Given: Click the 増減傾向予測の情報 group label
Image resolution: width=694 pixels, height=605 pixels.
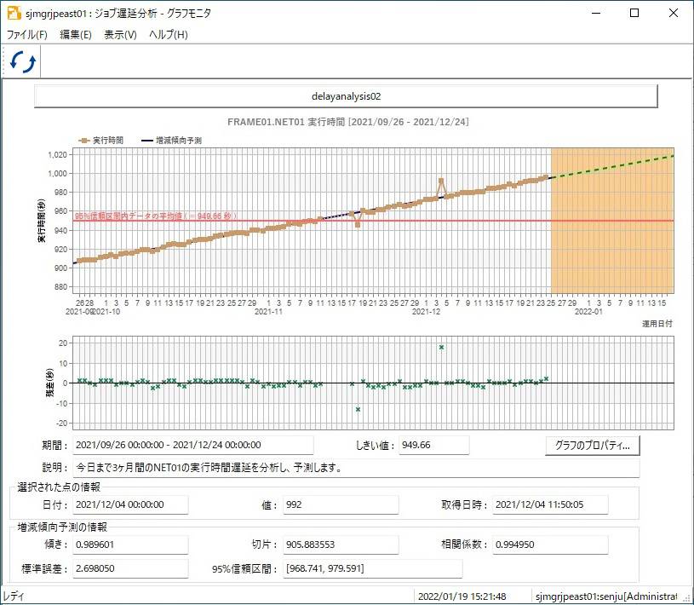Looking at the screenshot, I should click(x=62, y=527).
